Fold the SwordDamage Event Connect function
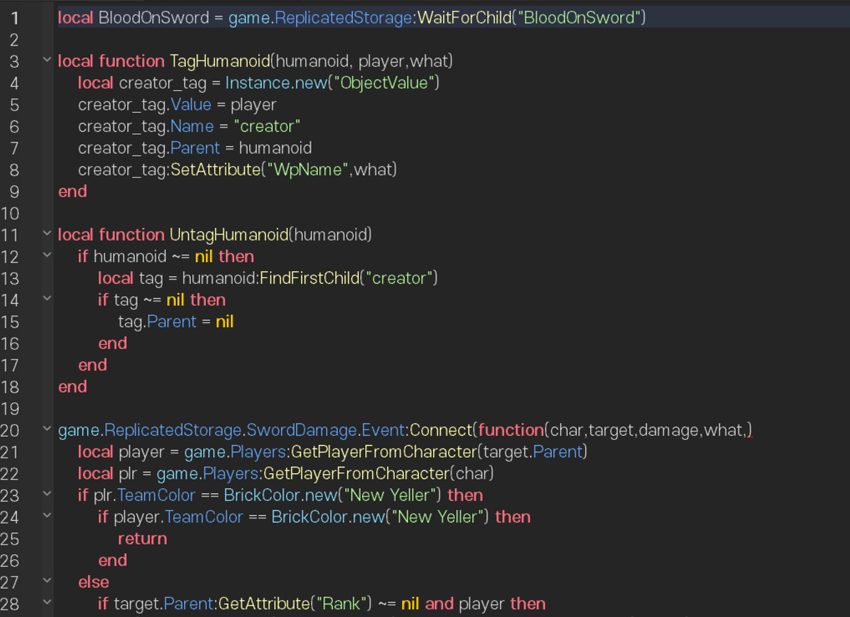Screen dimensions: 850x617 tap(47, 429)
